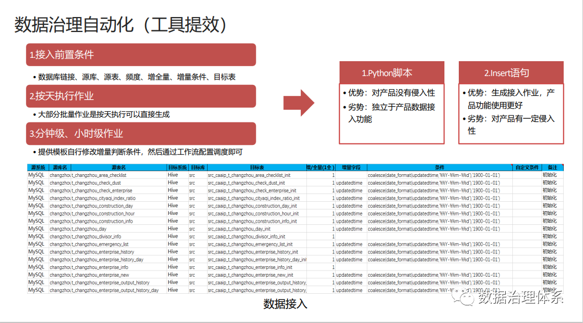This screenshot has width=583, height=323.
Task: Click the 自定义条件 column header
Action: (x=527, y=168)
